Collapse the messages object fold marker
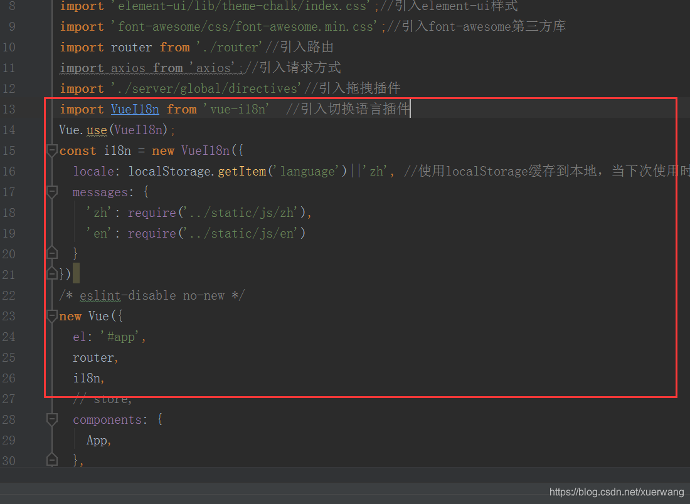690x504 pixels. 52,192
